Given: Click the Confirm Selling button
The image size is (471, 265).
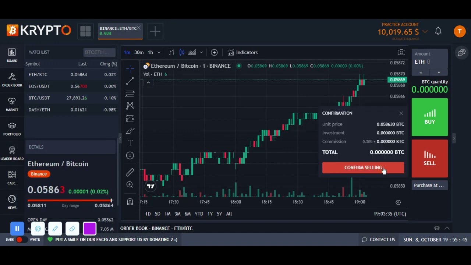Looking at the screenshot, I should point(363,168).
